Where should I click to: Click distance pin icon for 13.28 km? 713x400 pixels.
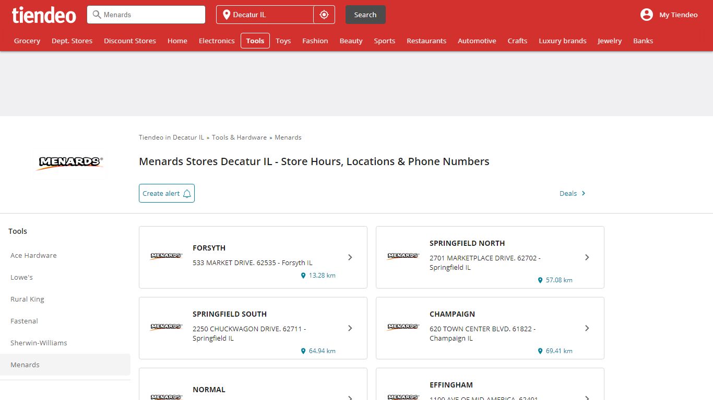pos(303,276)
